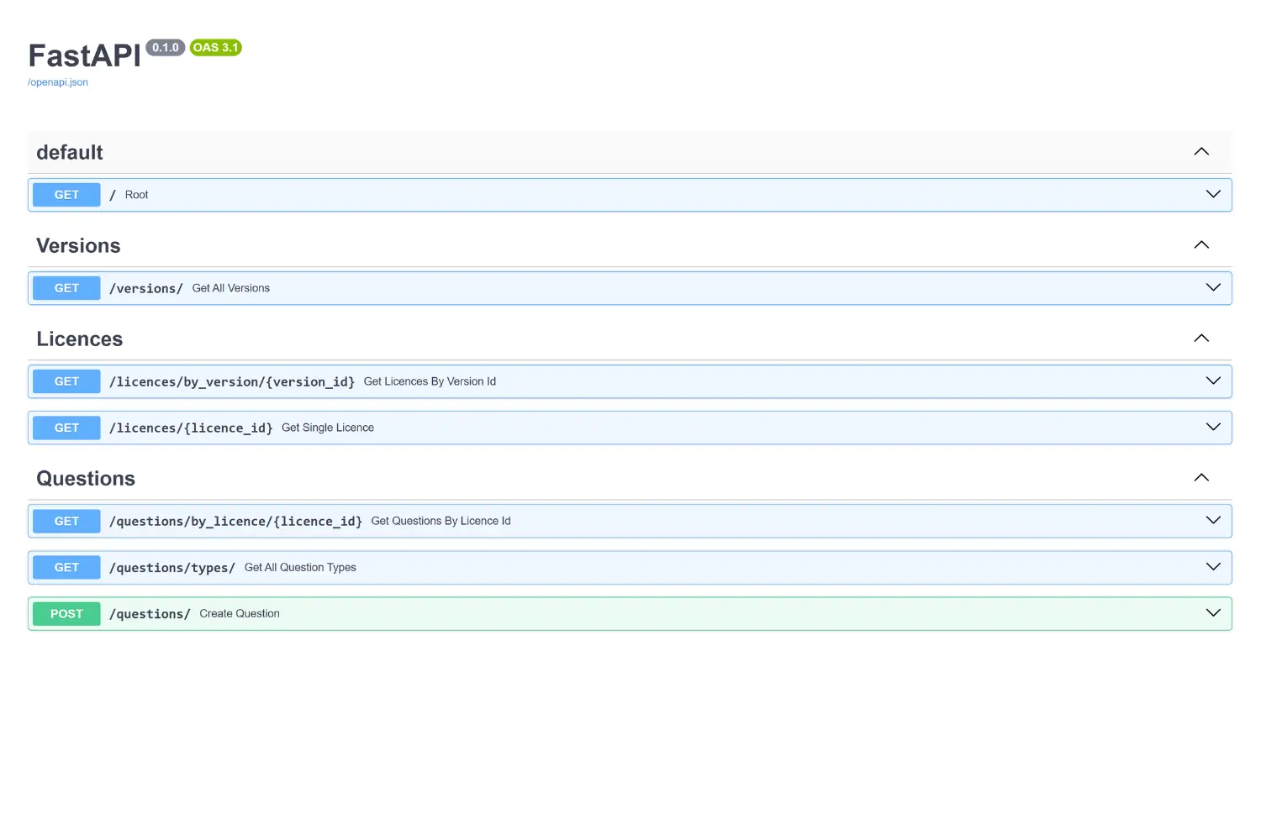Collapse the Versions section chevron
Screen dimensions: 1261x840
(x=1201, y=244)
